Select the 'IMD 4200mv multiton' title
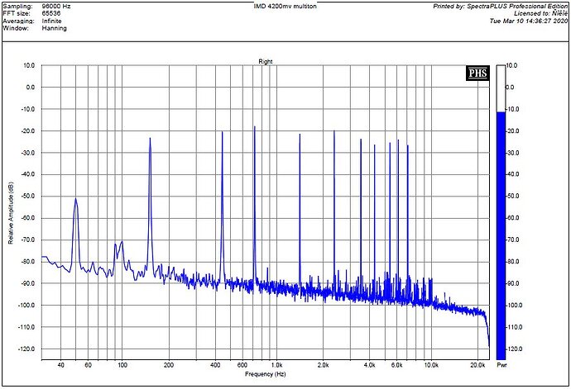Screen dimensions: 571x389 285,6
